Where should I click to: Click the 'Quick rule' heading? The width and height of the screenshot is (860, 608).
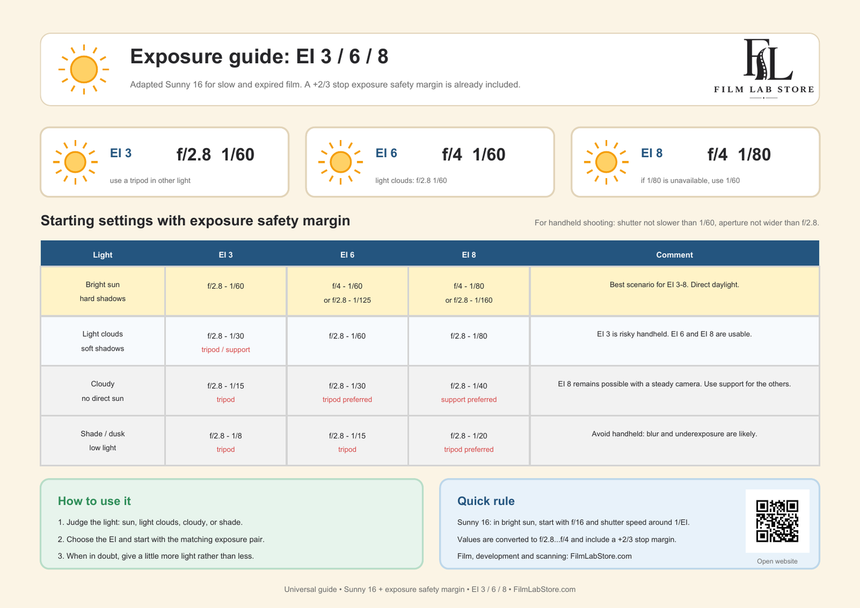tap(486, 501)
